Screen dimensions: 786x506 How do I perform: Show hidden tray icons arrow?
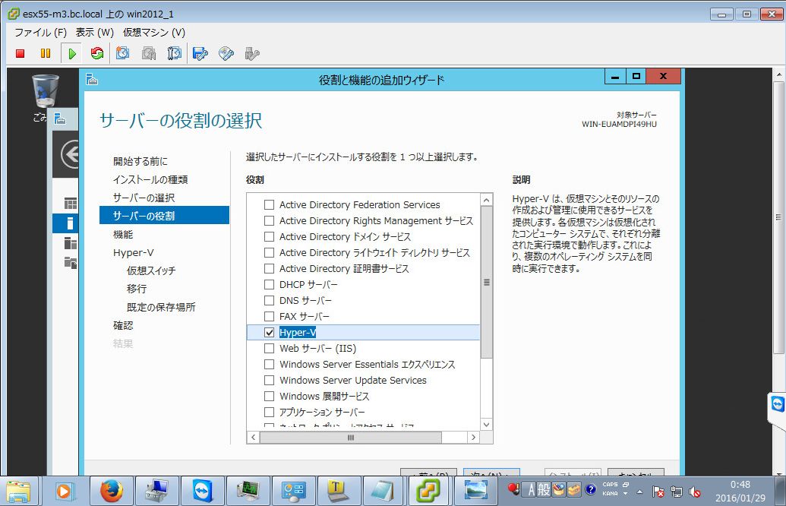tap(639, 492)
